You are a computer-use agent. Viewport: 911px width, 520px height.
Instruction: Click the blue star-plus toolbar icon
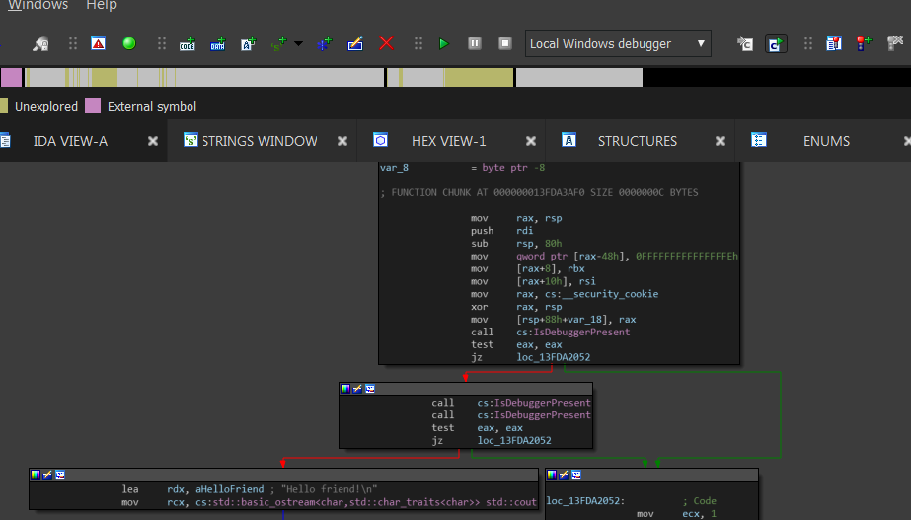point(324,43)
